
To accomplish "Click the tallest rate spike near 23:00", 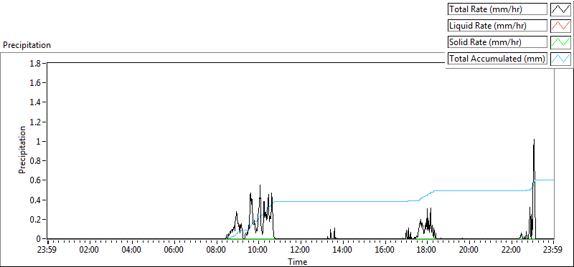I will tap(534, 139).
